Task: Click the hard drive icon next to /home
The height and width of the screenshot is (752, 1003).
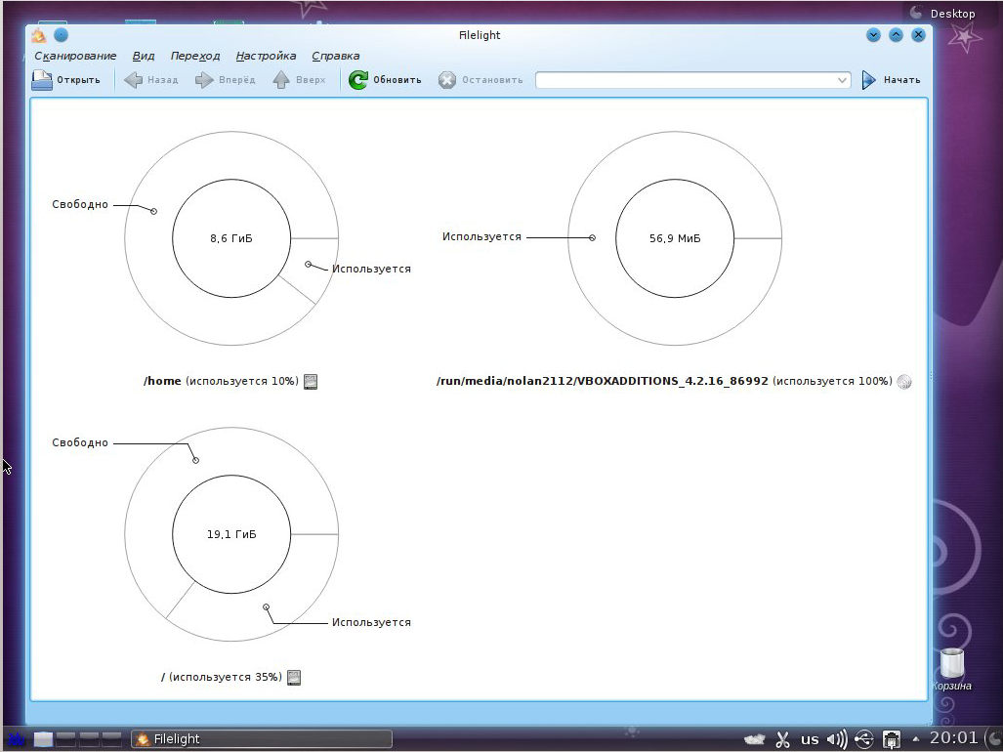Action: 311,382
